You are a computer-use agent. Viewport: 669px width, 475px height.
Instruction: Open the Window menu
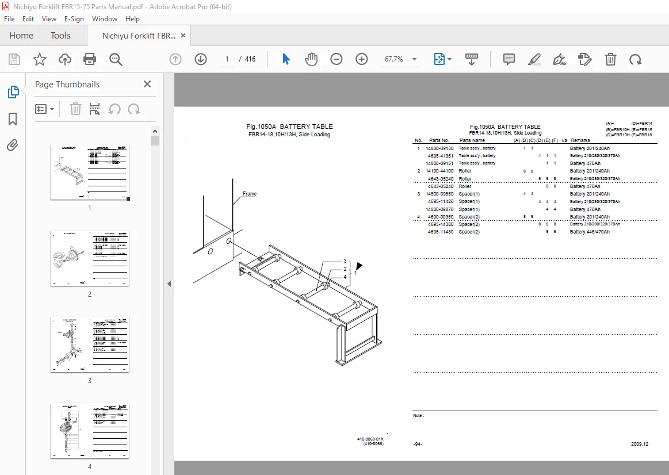click(x=105, y=19)
